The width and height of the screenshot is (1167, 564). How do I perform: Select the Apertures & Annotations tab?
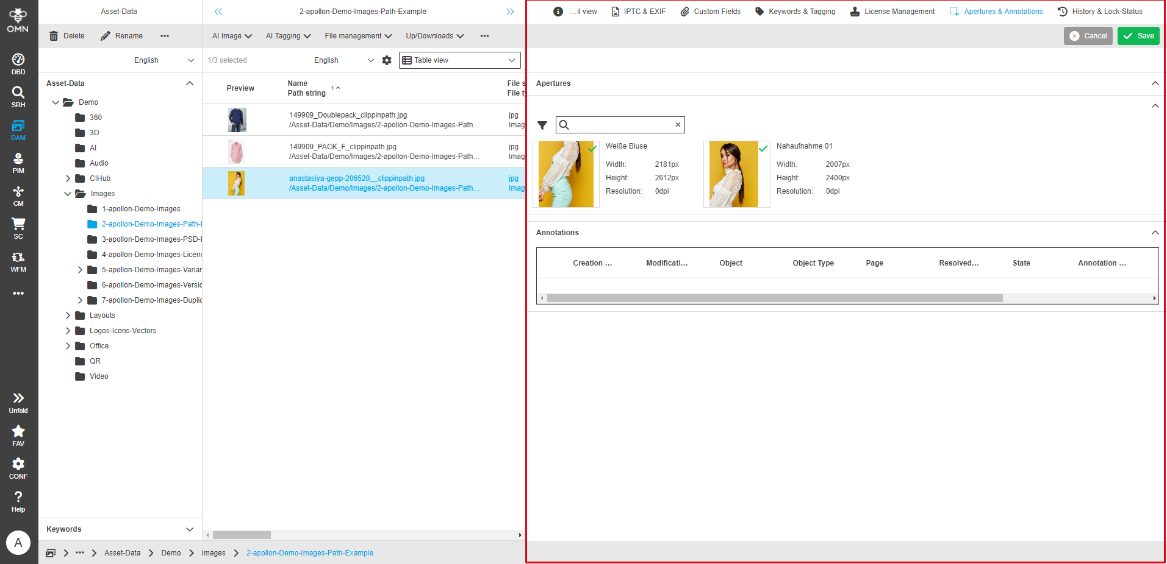[x=996, y=12]
